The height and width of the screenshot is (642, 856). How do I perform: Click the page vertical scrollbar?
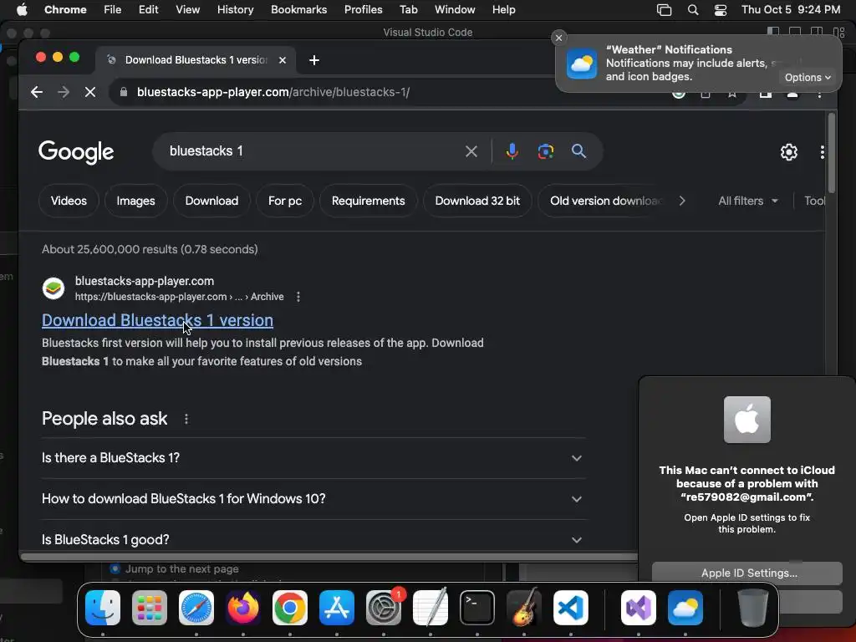click(832, 154)
